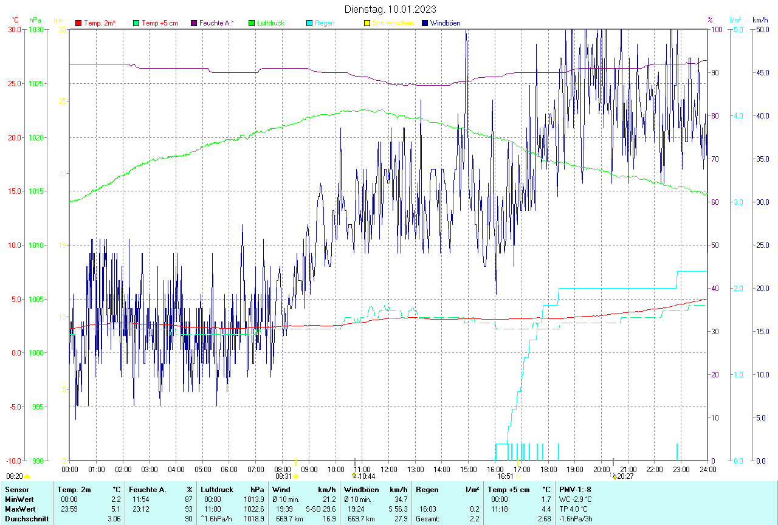Select the Windböen legend label
Image resolution: width=778 pixels, height=525 pixels.
click(x=446, y=23)
